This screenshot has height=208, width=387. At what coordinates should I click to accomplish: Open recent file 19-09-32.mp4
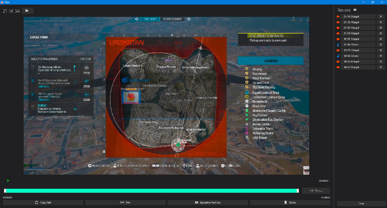click(358, 39)
